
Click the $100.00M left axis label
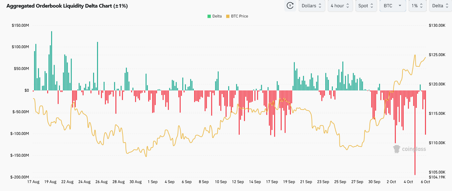pyautogui.click(x=20, y=47)
